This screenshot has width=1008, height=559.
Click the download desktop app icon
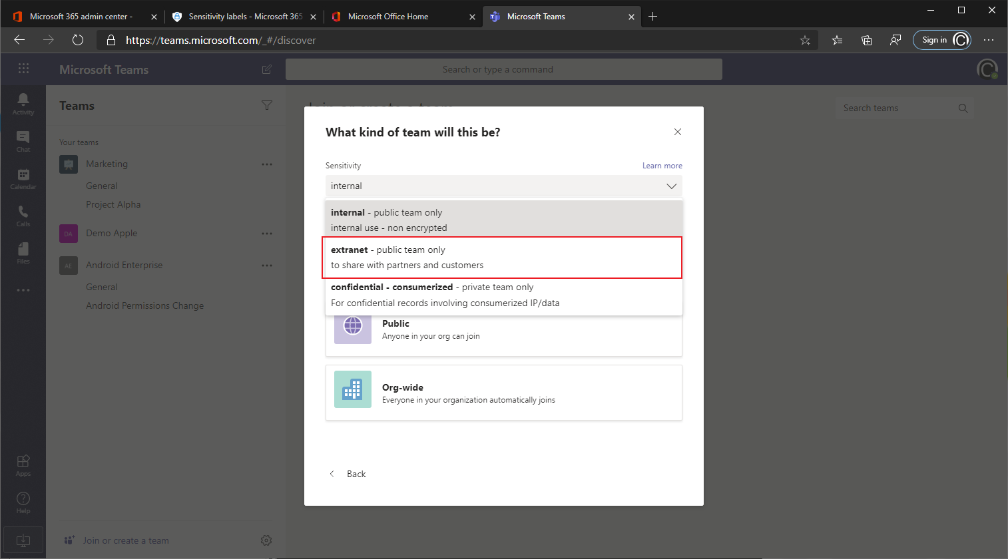point(23,540)
